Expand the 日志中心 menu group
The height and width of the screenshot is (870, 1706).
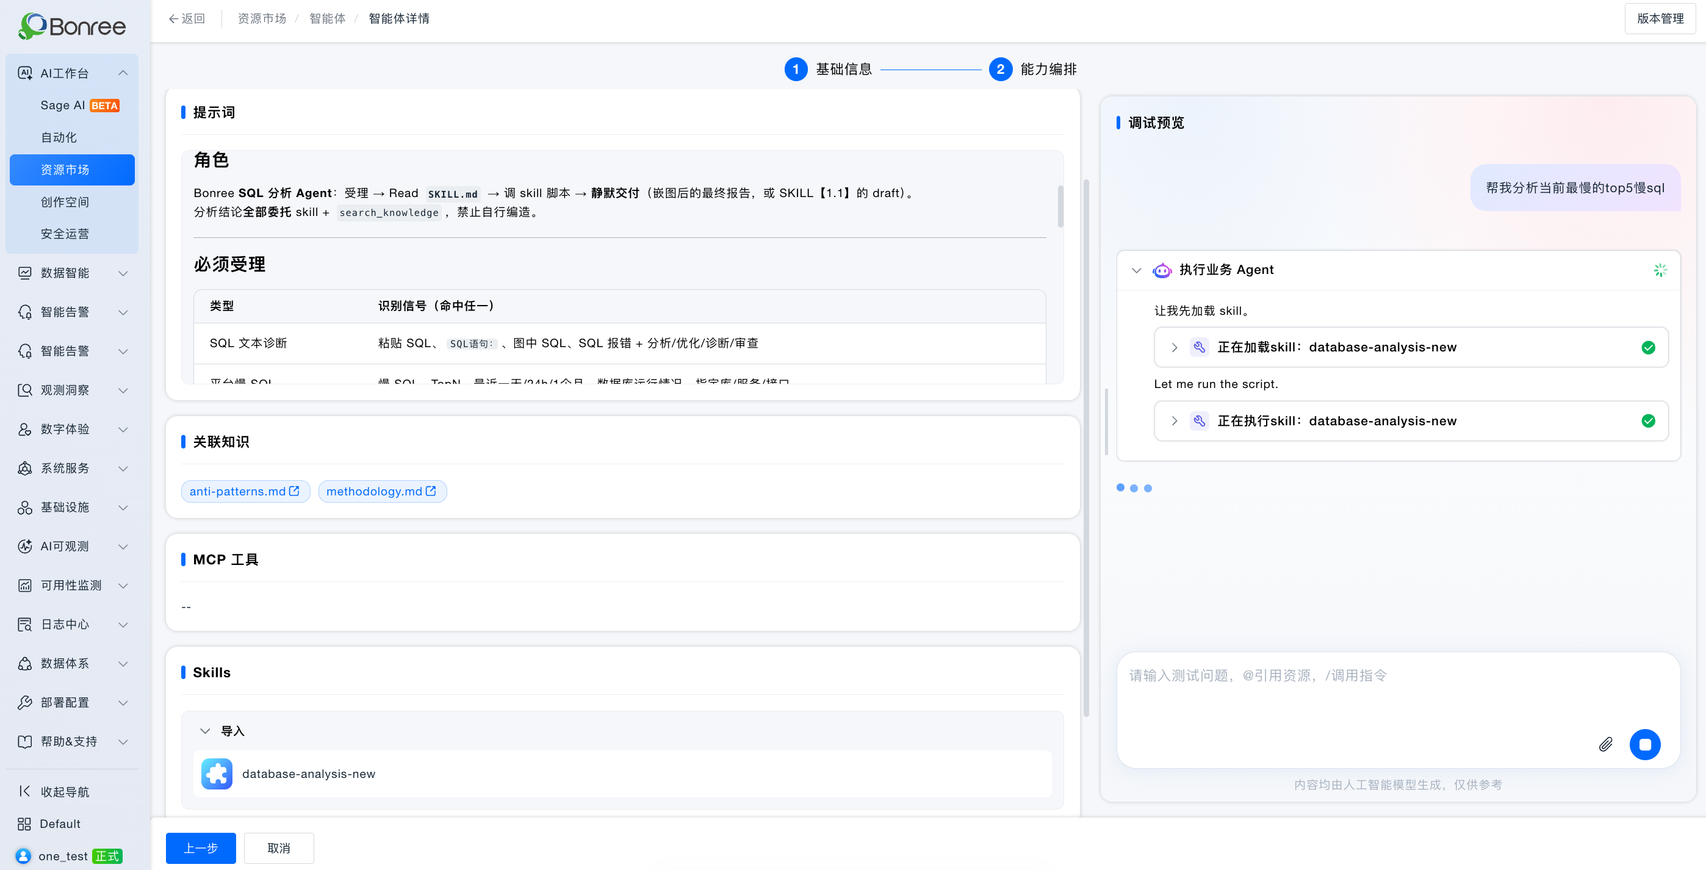pos(123,624)
